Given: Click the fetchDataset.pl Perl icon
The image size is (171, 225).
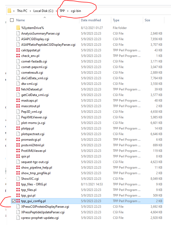Looking at the screenshot, I should point(18,89).
